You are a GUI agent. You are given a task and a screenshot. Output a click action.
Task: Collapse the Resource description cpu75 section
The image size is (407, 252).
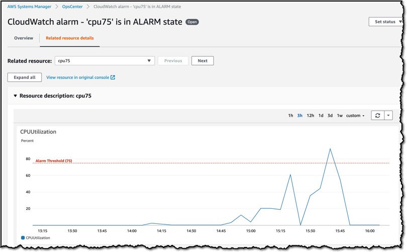point(15,96)
